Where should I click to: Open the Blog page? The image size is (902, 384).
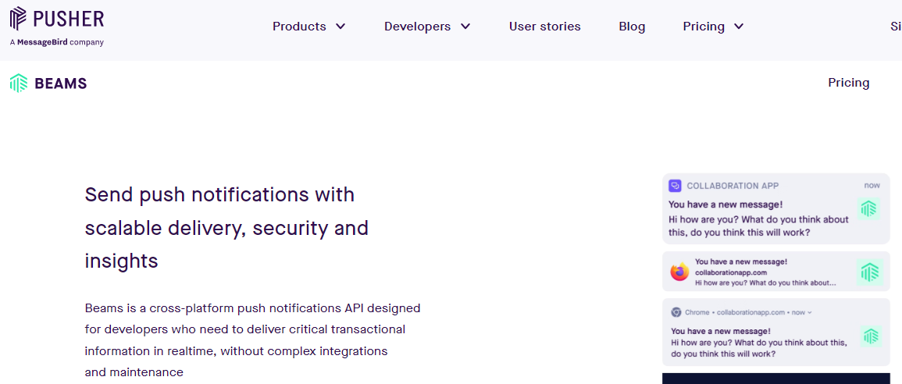coord(632,27)
